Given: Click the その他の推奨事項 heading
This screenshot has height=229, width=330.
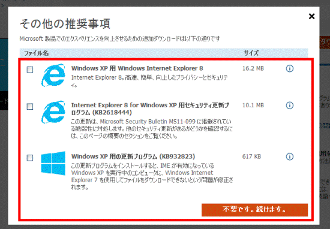Looking at the screenshot, I should (65, 24).
